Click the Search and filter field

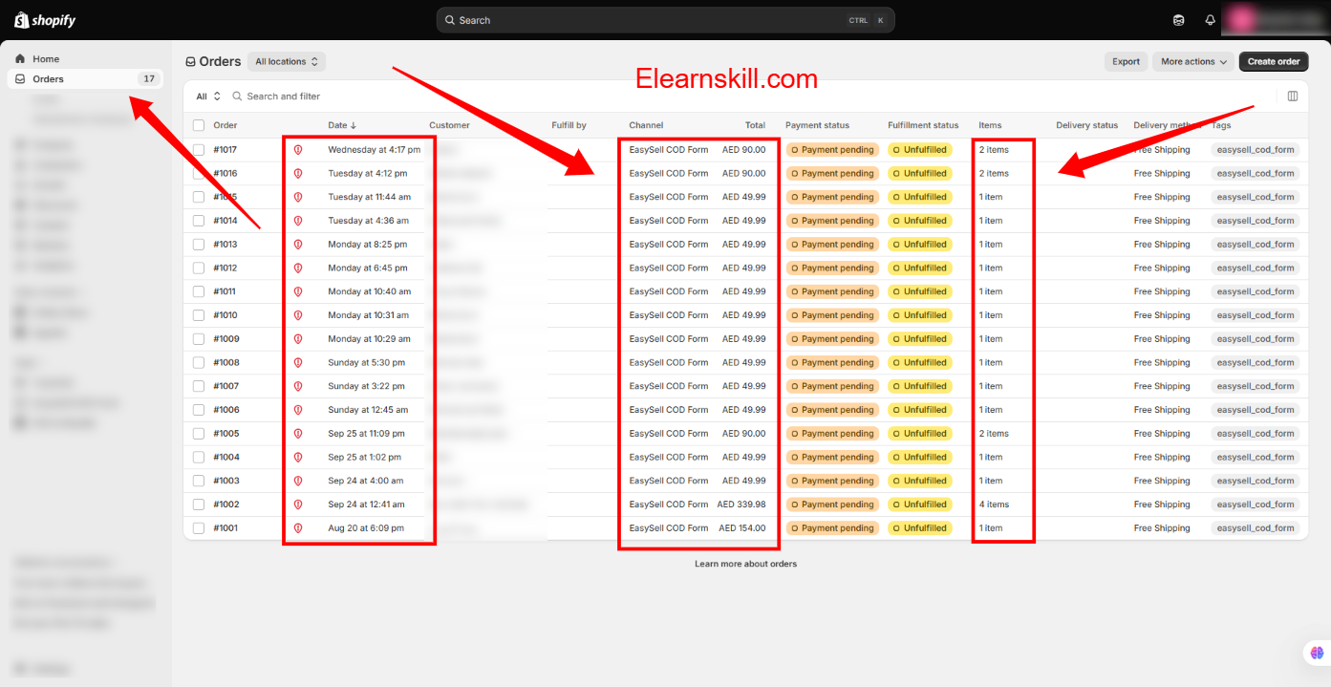coord(284,97)
